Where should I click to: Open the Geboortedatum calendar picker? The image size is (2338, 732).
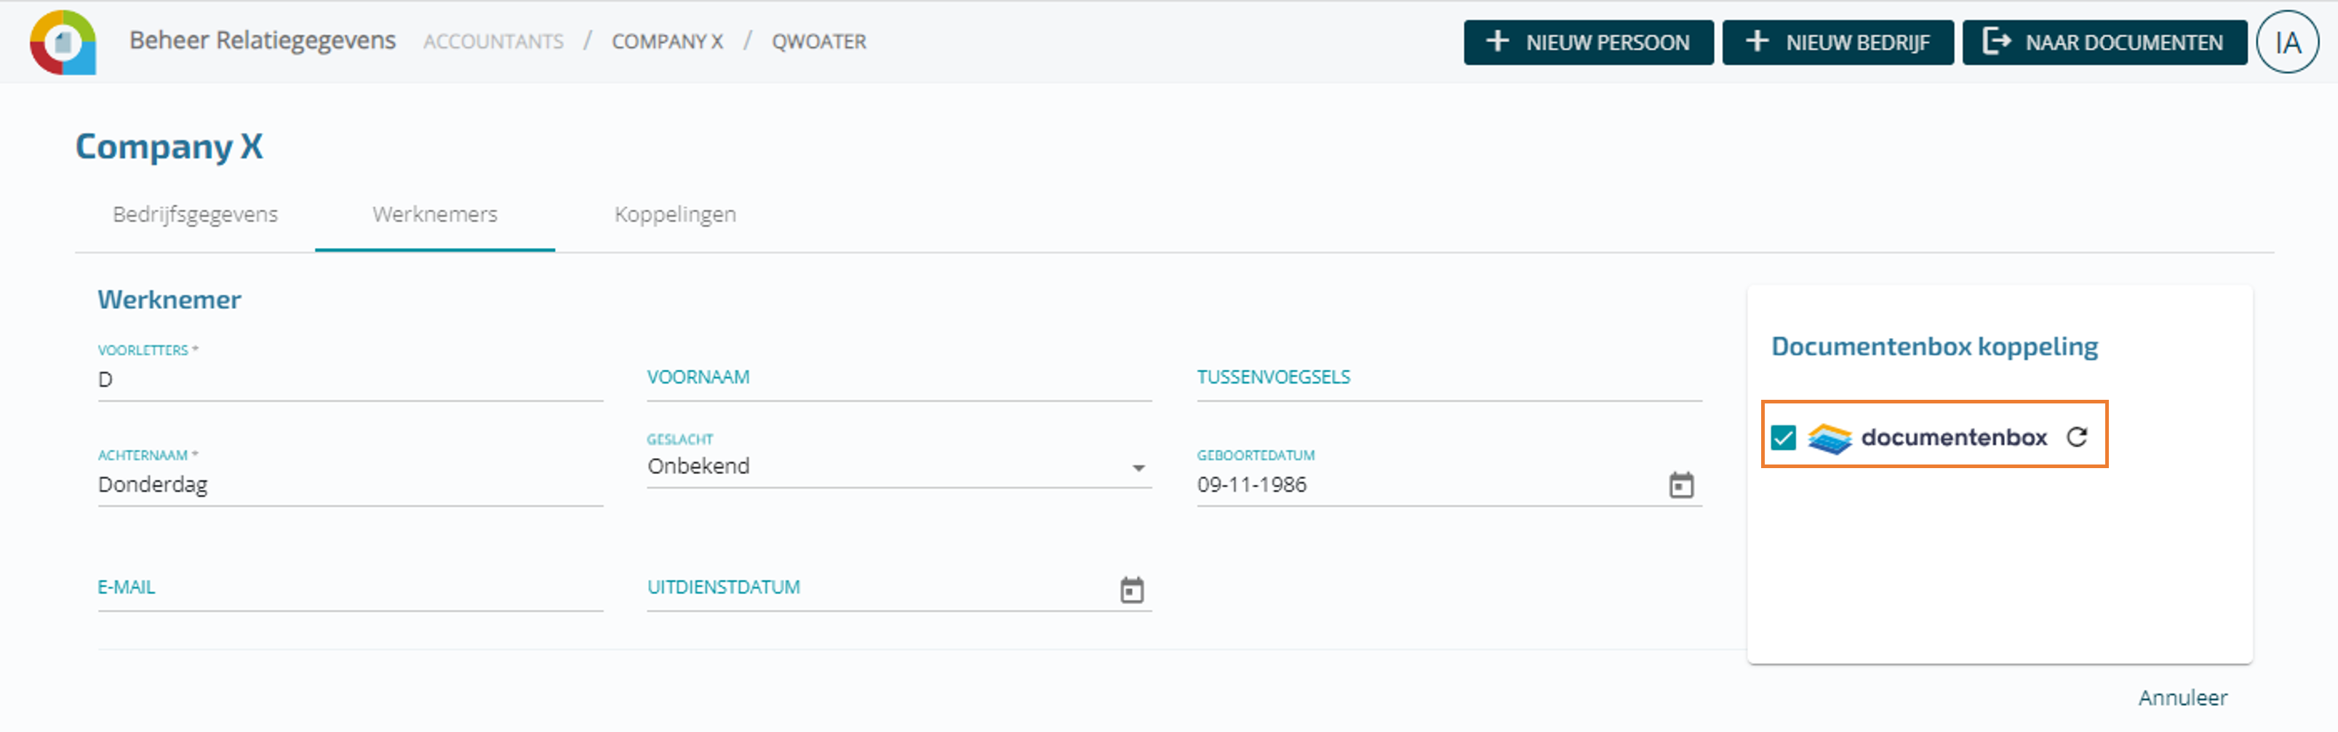1681,486
